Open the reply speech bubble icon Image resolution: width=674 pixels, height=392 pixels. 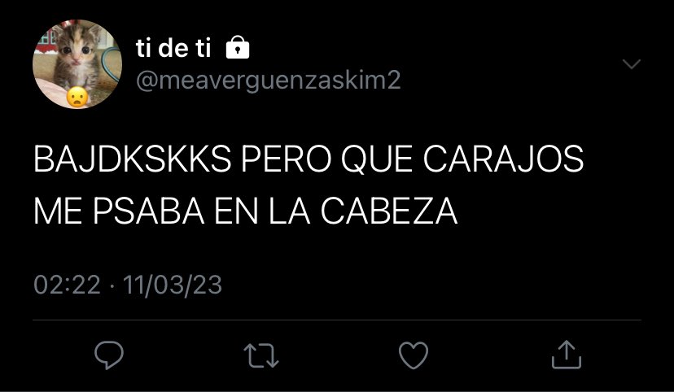[x=109, y=355]
